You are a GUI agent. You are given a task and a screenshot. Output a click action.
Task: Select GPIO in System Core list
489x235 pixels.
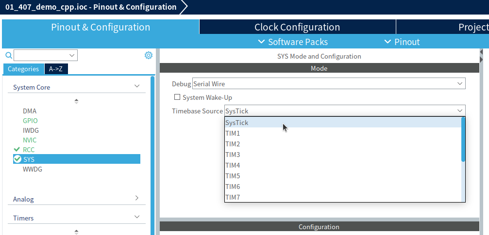[x=30, y=121]
